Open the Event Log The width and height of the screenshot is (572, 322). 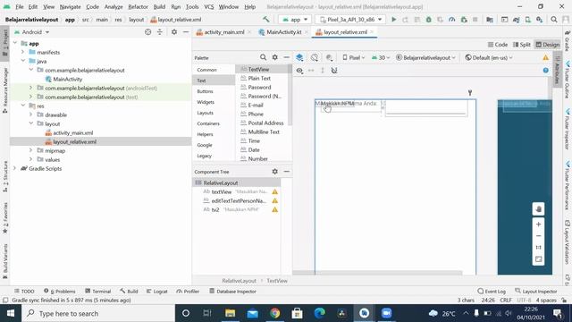point(492,291)
